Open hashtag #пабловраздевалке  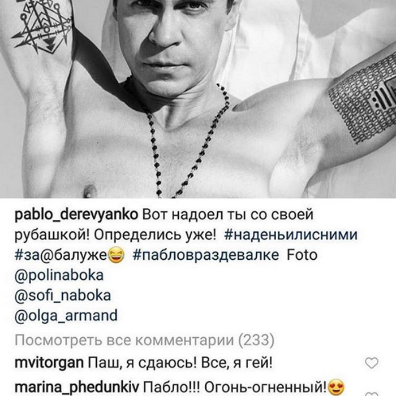click(x=206, y=255)
